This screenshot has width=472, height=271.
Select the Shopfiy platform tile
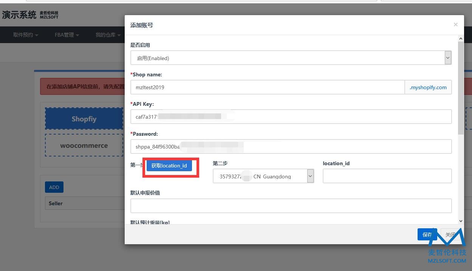(84, 119)
